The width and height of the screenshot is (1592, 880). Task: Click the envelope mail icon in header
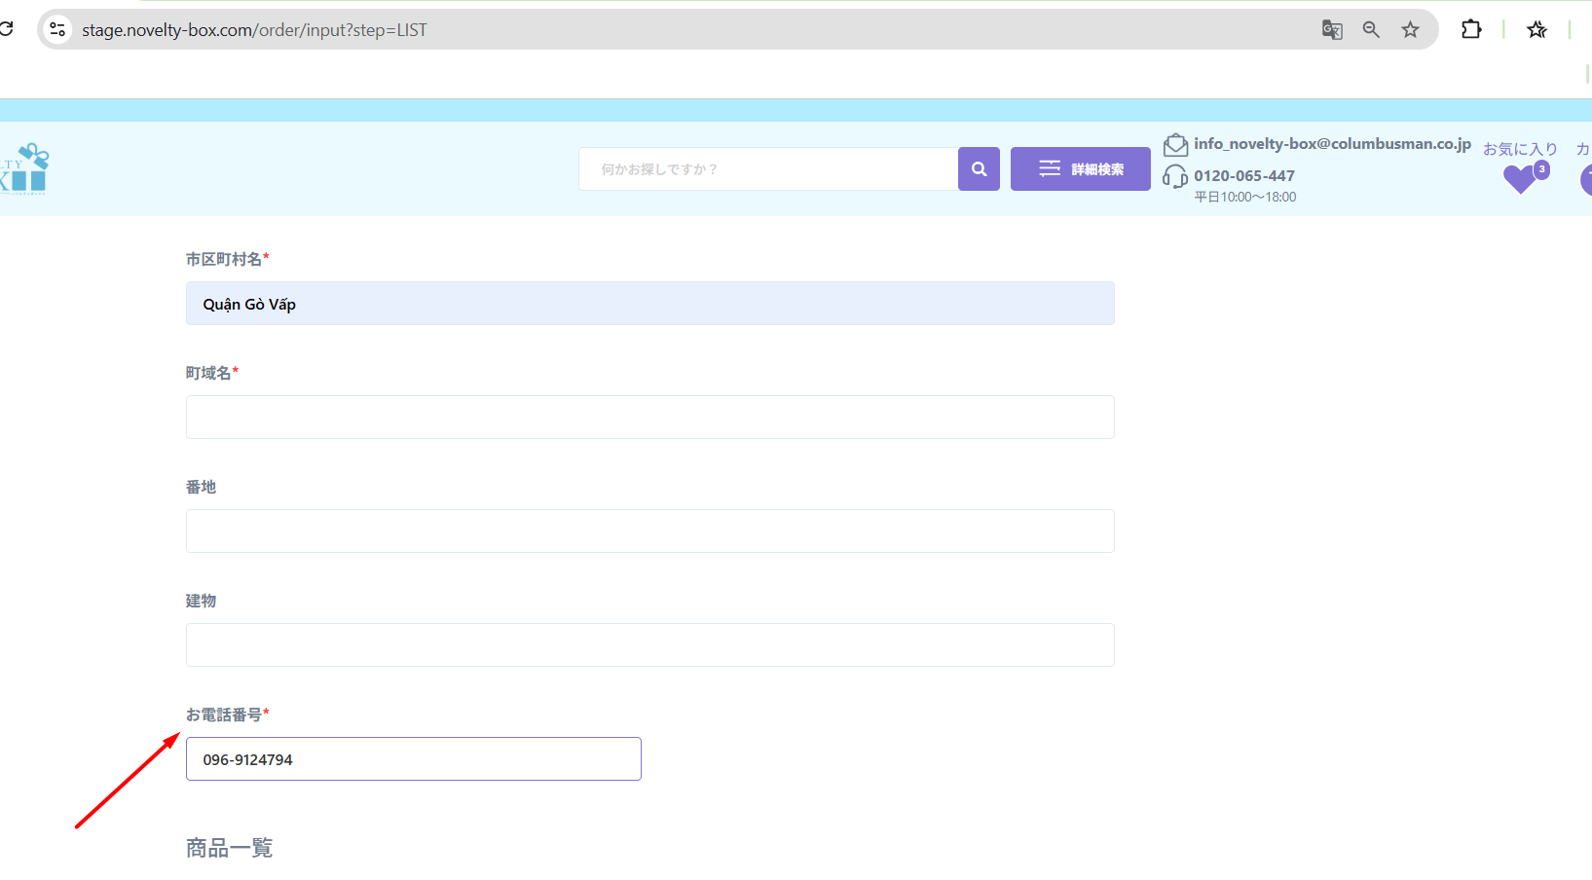point(1175,145)
